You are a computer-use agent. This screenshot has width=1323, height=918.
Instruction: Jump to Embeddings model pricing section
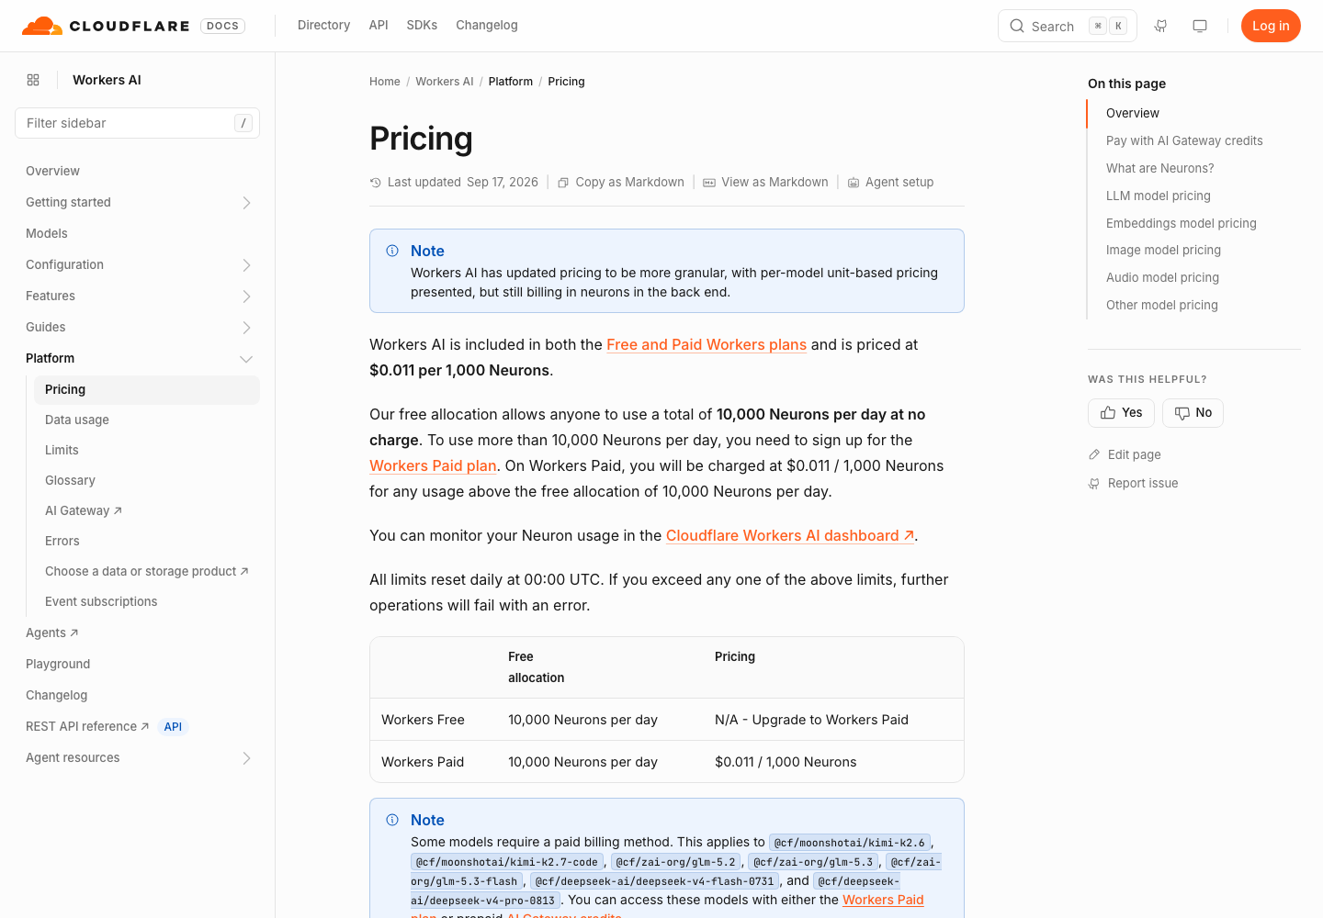tap(1182, 223)
